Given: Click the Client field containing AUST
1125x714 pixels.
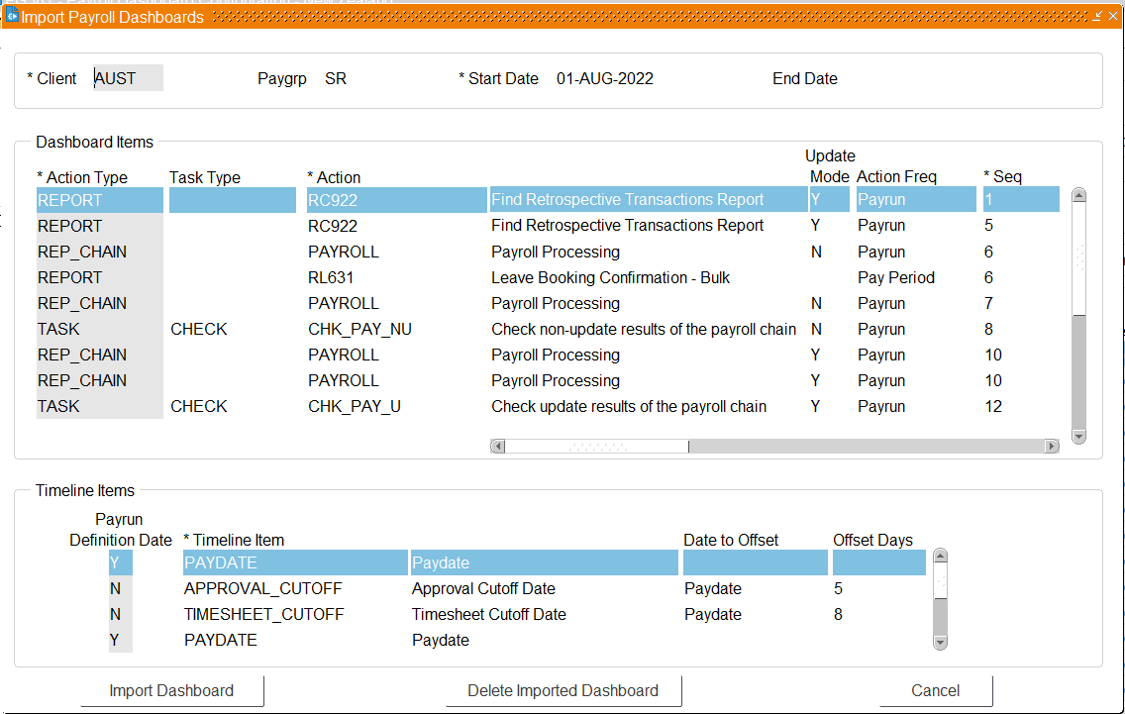Looking at the screenshot, I should click(128, 78).
